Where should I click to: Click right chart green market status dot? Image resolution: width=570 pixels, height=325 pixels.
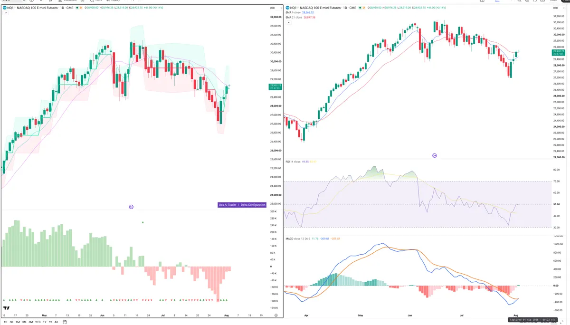coord(360,8)
